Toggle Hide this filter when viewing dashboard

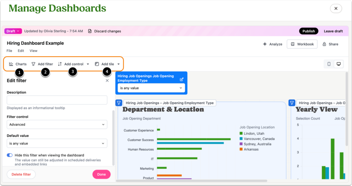coord(9,155)
